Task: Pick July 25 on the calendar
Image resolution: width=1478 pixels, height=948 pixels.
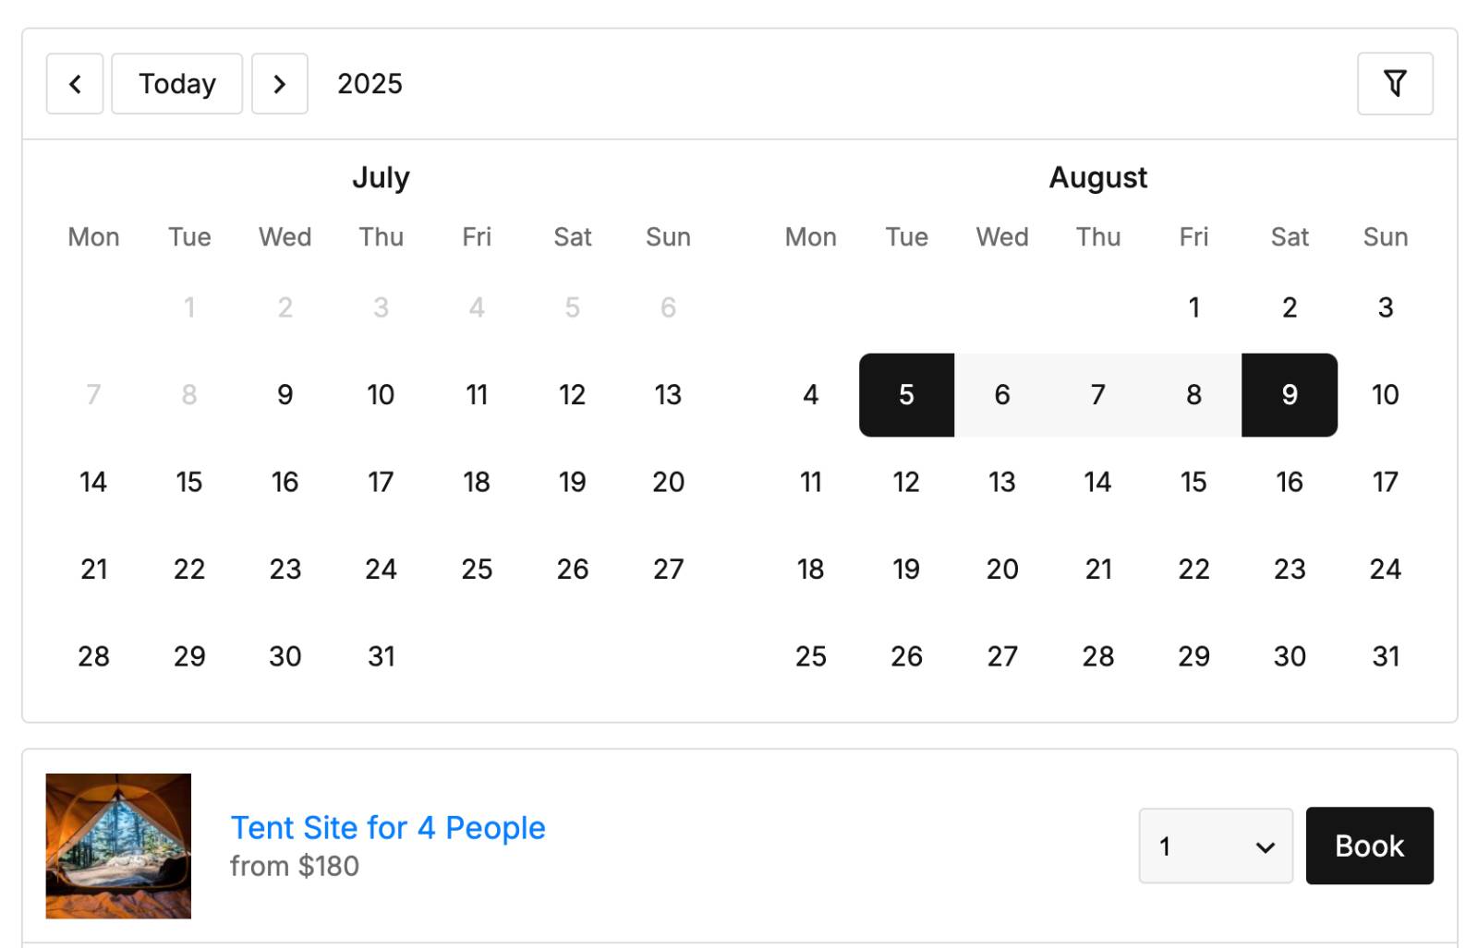Action: pos(477,570)
